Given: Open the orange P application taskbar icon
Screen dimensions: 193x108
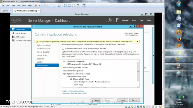Looking at the screenshot, I should (178, 32).
